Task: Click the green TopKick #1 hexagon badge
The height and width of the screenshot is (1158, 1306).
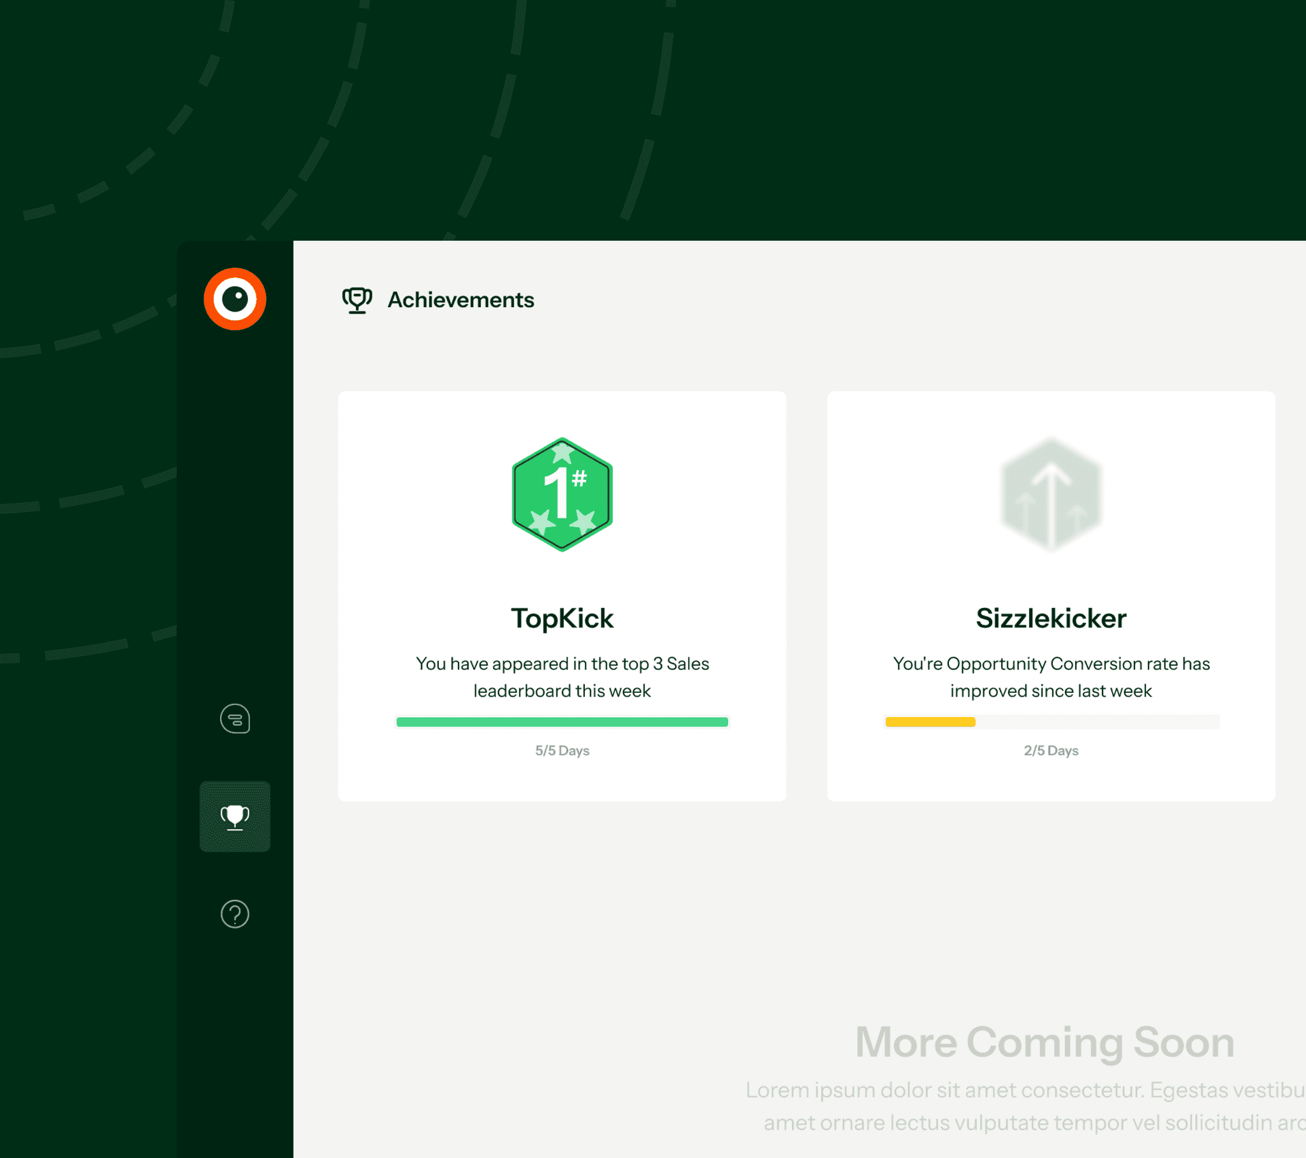Action: pos(562,494)
